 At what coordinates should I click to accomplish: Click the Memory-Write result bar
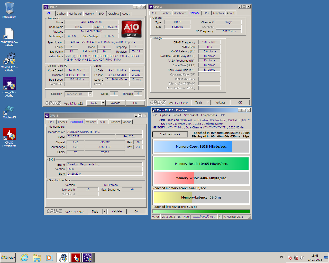pos(201,178)
